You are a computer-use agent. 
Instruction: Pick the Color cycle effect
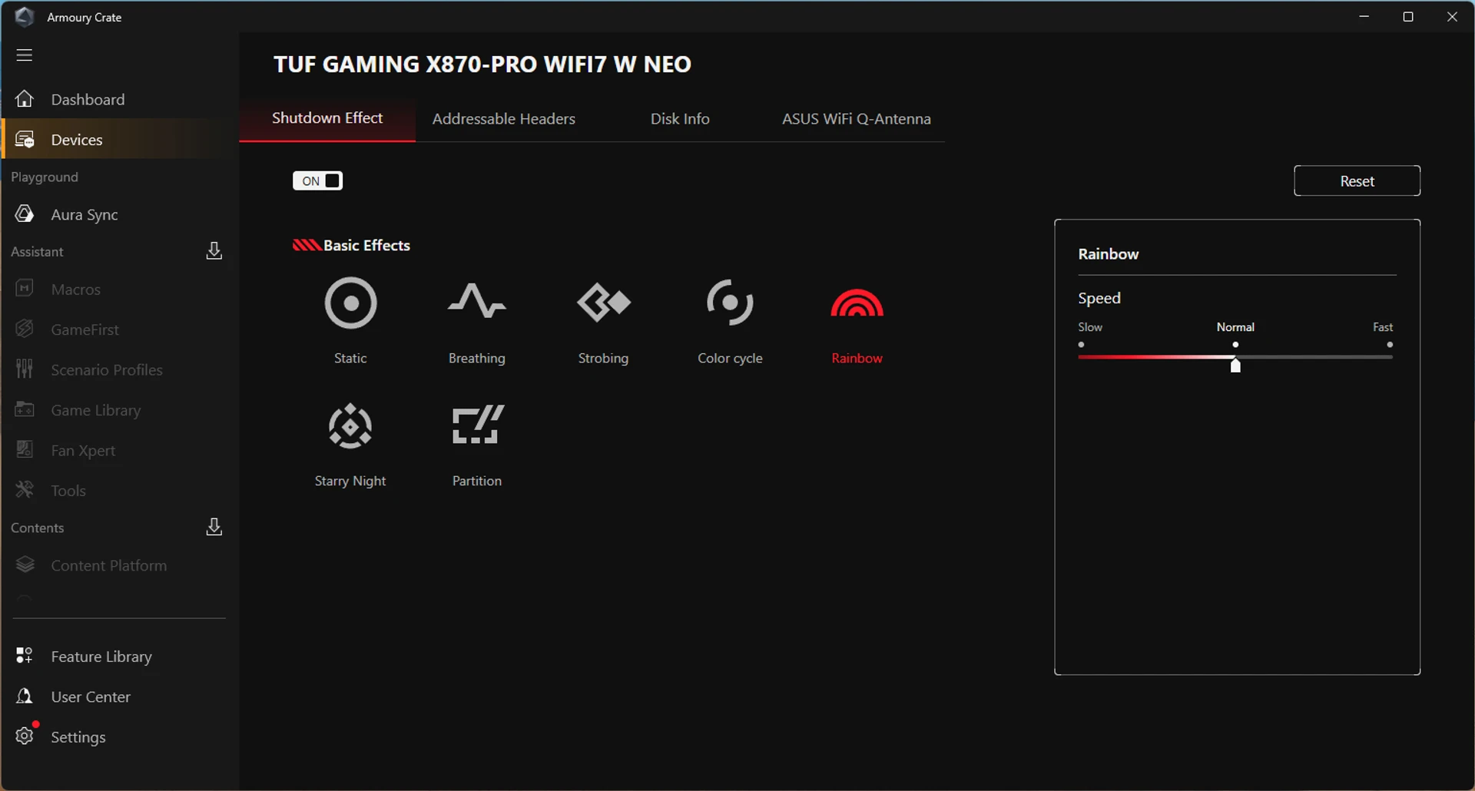coord(730,321)
